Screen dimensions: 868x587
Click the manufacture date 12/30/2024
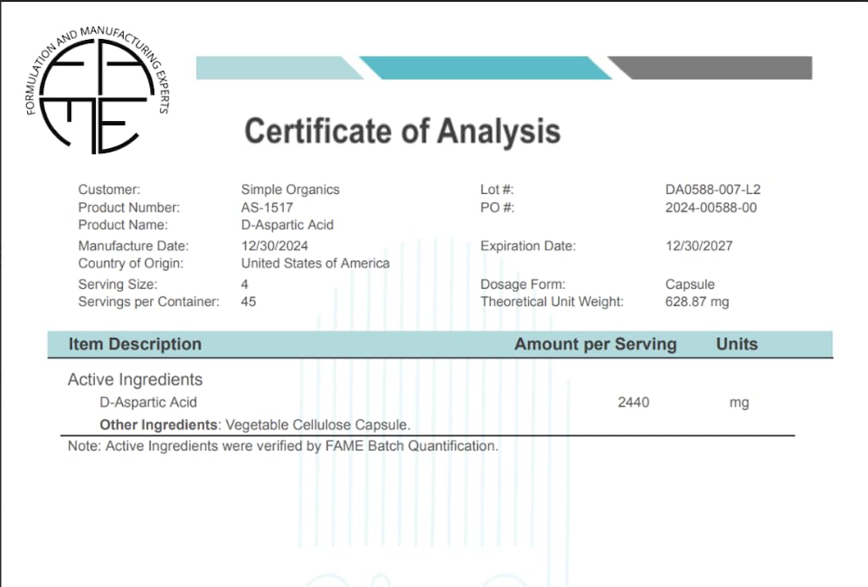[275, 246]
